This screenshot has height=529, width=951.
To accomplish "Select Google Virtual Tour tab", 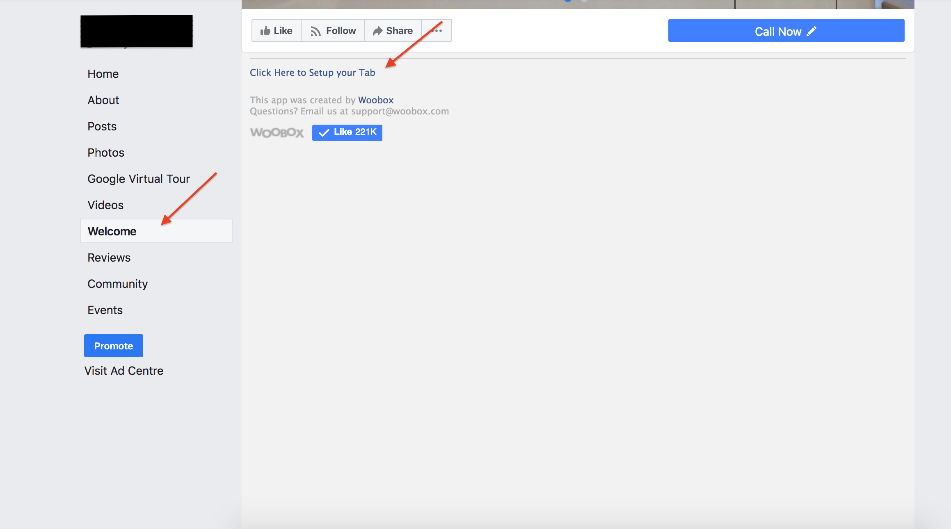I will [x=139, y=179].
